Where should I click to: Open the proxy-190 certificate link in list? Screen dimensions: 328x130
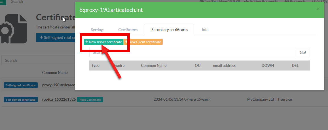[x=58, y=85]
